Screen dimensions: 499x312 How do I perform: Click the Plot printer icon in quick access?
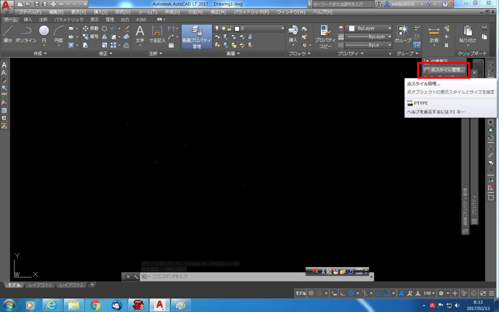[53, 4]
